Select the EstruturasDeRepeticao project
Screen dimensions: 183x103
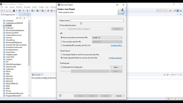pyautogui.click(x=14, y=42)
